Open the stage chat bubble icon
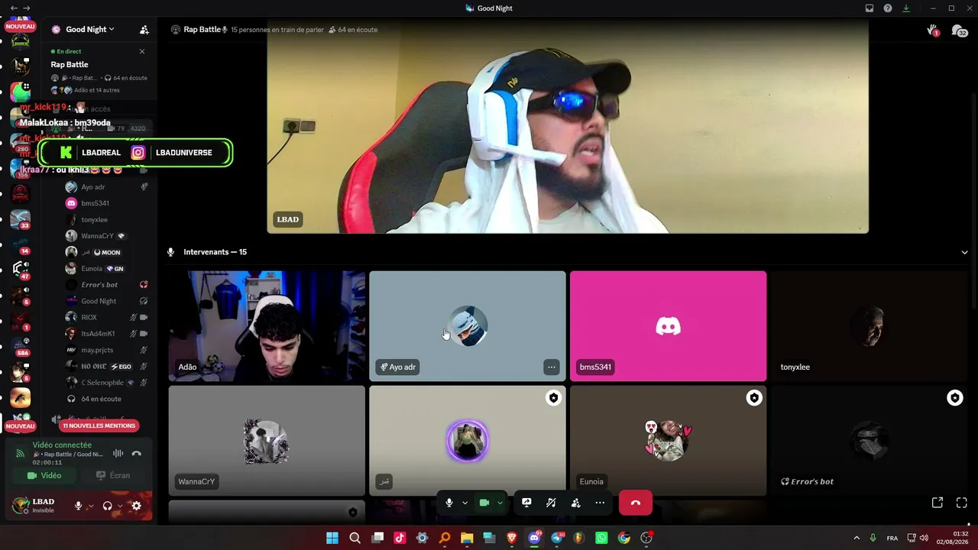The height and width of the screenshot is (550, 978). 958,31
